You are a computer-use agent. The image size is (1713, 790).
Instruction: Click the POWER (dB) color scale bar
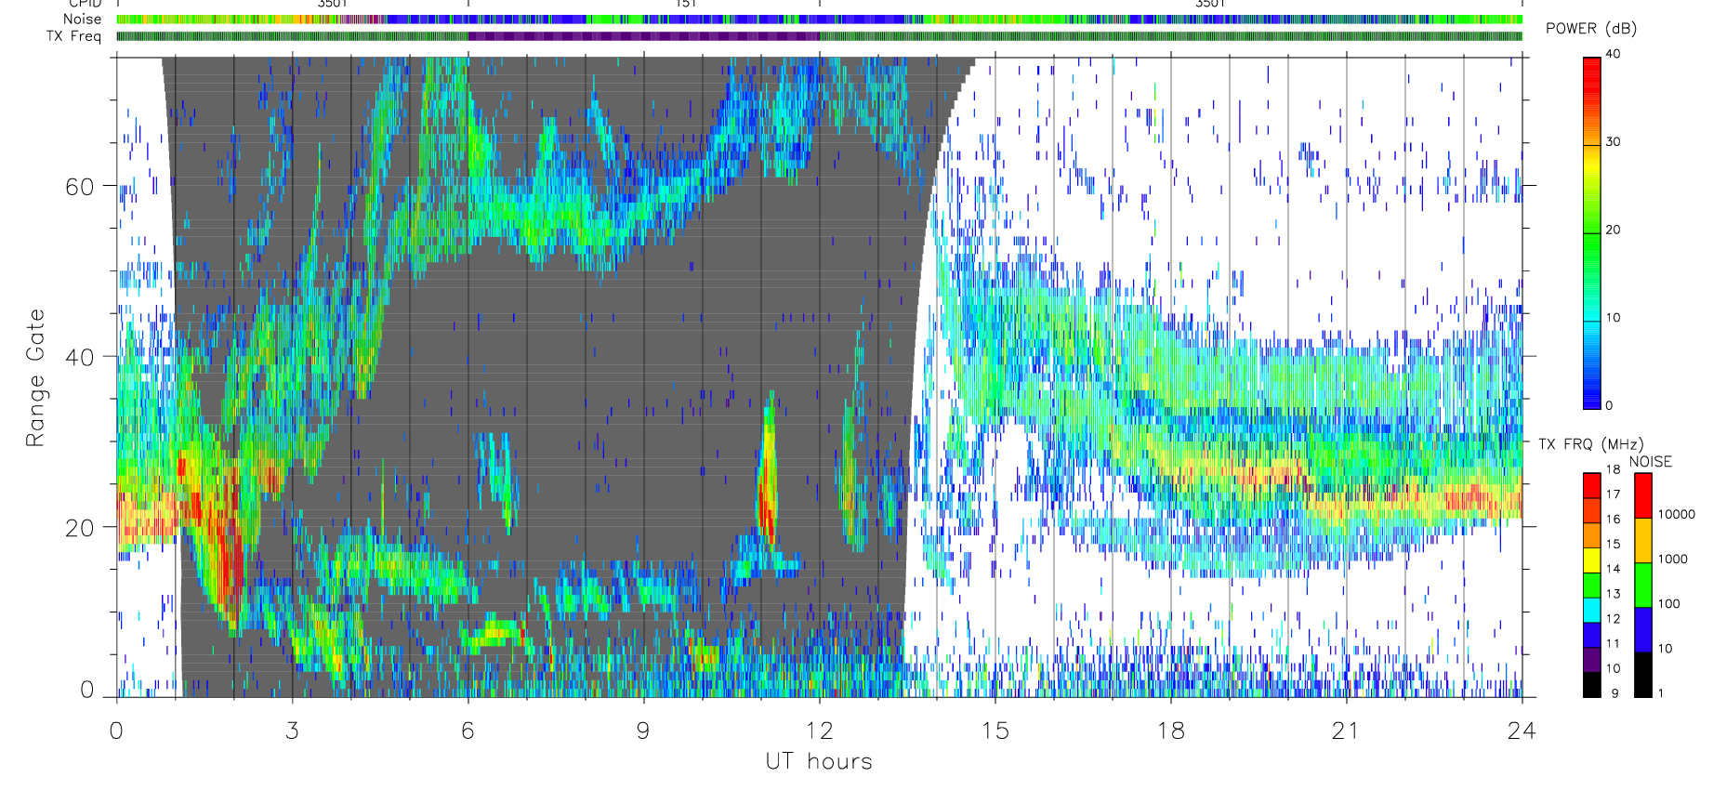1592,232
